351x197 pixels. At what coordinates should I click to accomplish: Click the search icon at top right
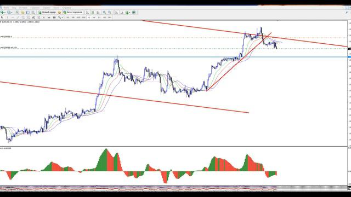(347, 13)
